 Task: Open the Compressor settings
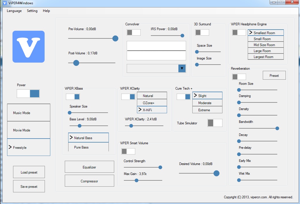[x=89, y=181]
